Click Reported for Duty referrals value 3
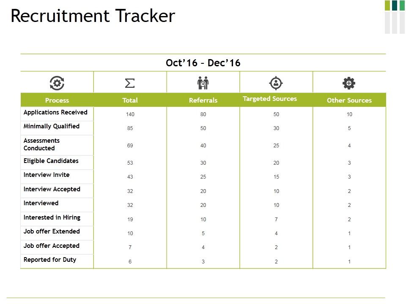The image size is (406, 304). pyautogui.click(x=203, y=262)
